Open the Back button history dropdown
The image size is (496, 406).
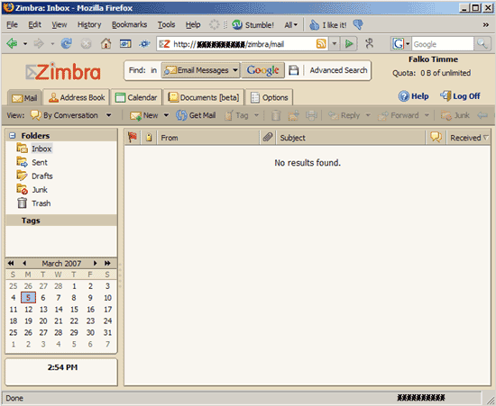tap(24, 43)
